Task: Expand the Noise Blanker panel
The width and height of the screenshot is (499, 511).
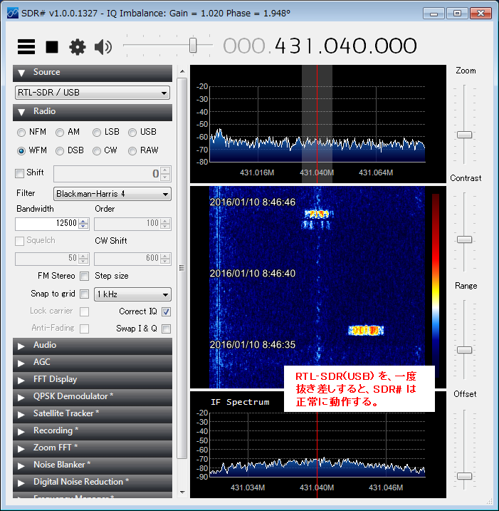Action: [x=93, y=465]
